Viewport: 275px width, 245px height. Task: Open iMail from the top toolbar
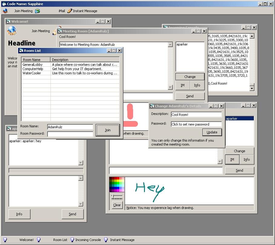point(62,11)
